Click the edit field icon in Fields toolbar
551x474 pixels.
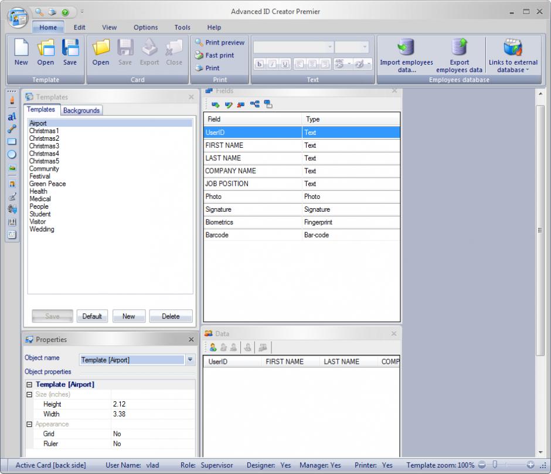coord(229,104)
